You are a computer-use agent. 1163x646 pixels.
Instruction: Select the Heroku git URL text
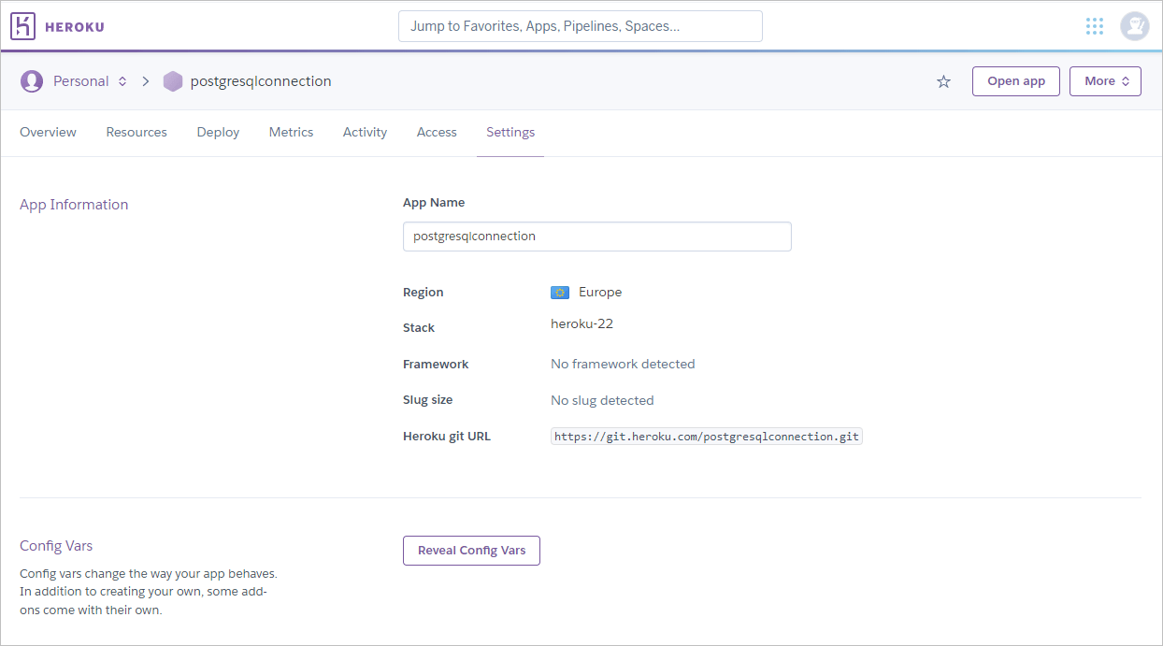pos(706,436)
